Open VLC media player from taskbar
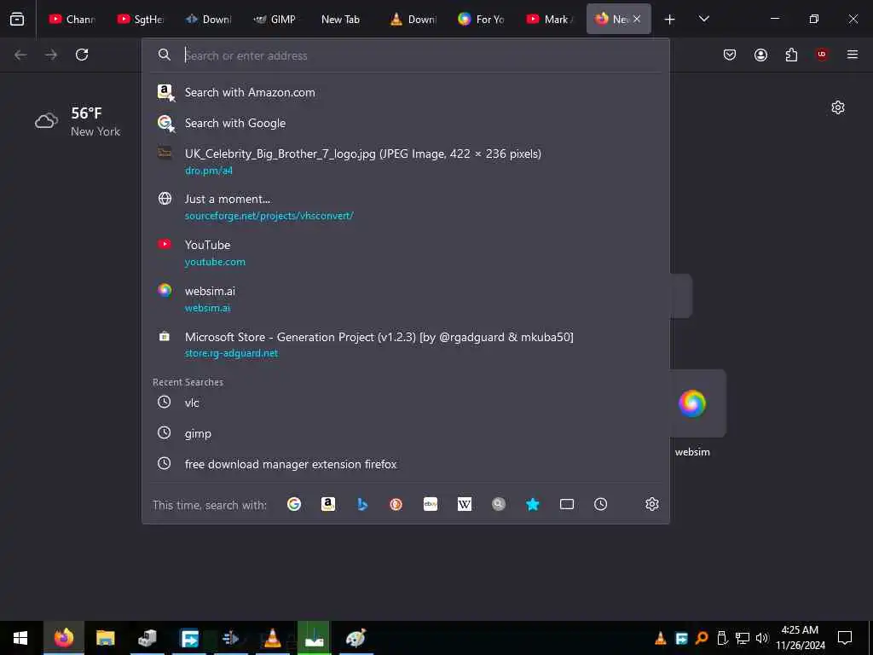 click(x=272, y=638)
